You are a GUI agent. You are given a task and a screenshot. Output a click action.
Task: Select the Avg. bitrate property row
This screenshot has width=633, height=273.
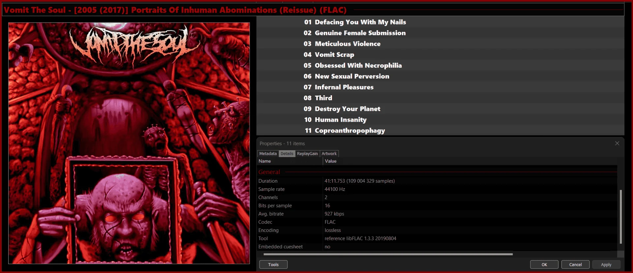pyautogui.click(x=437, y=214)
